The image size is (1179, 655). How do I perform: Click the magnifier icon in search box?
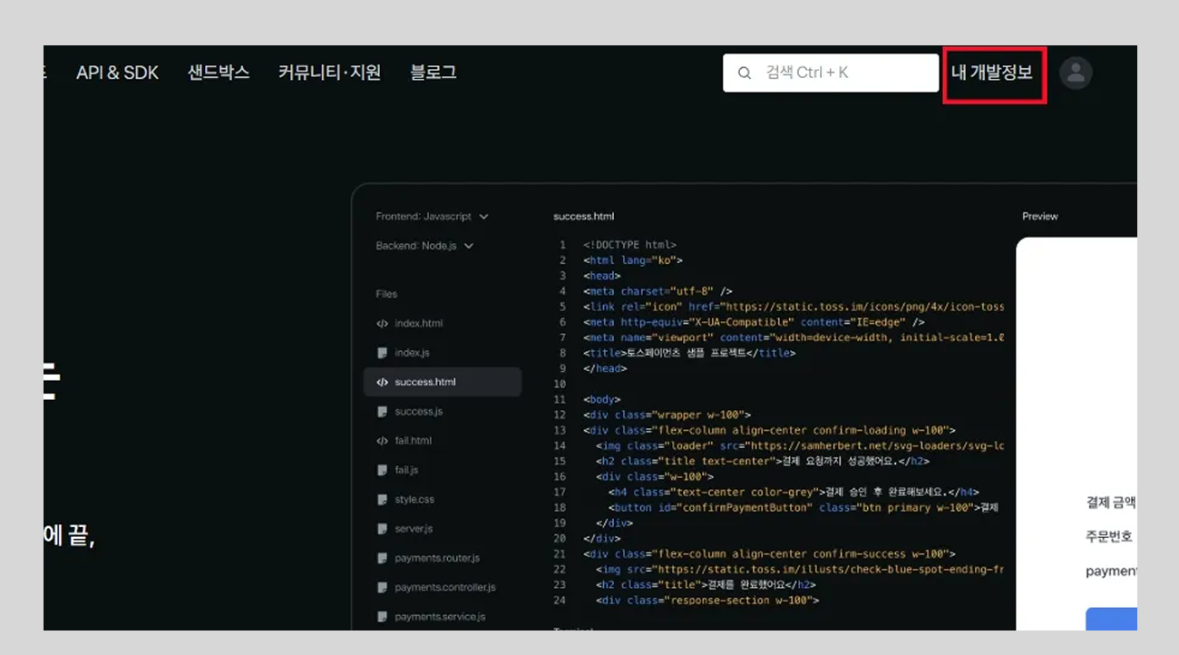(745, 73)
